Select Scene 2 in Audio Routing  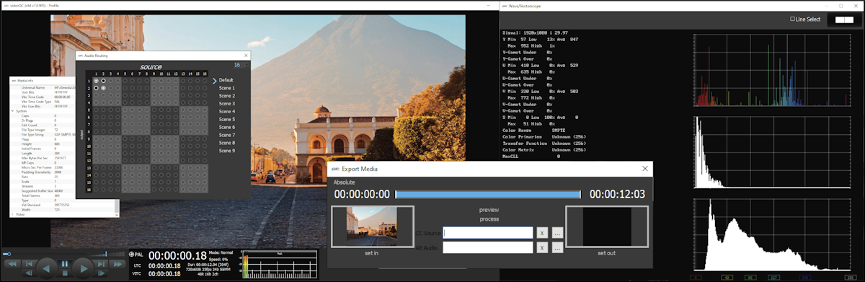[x=227, y=96]
